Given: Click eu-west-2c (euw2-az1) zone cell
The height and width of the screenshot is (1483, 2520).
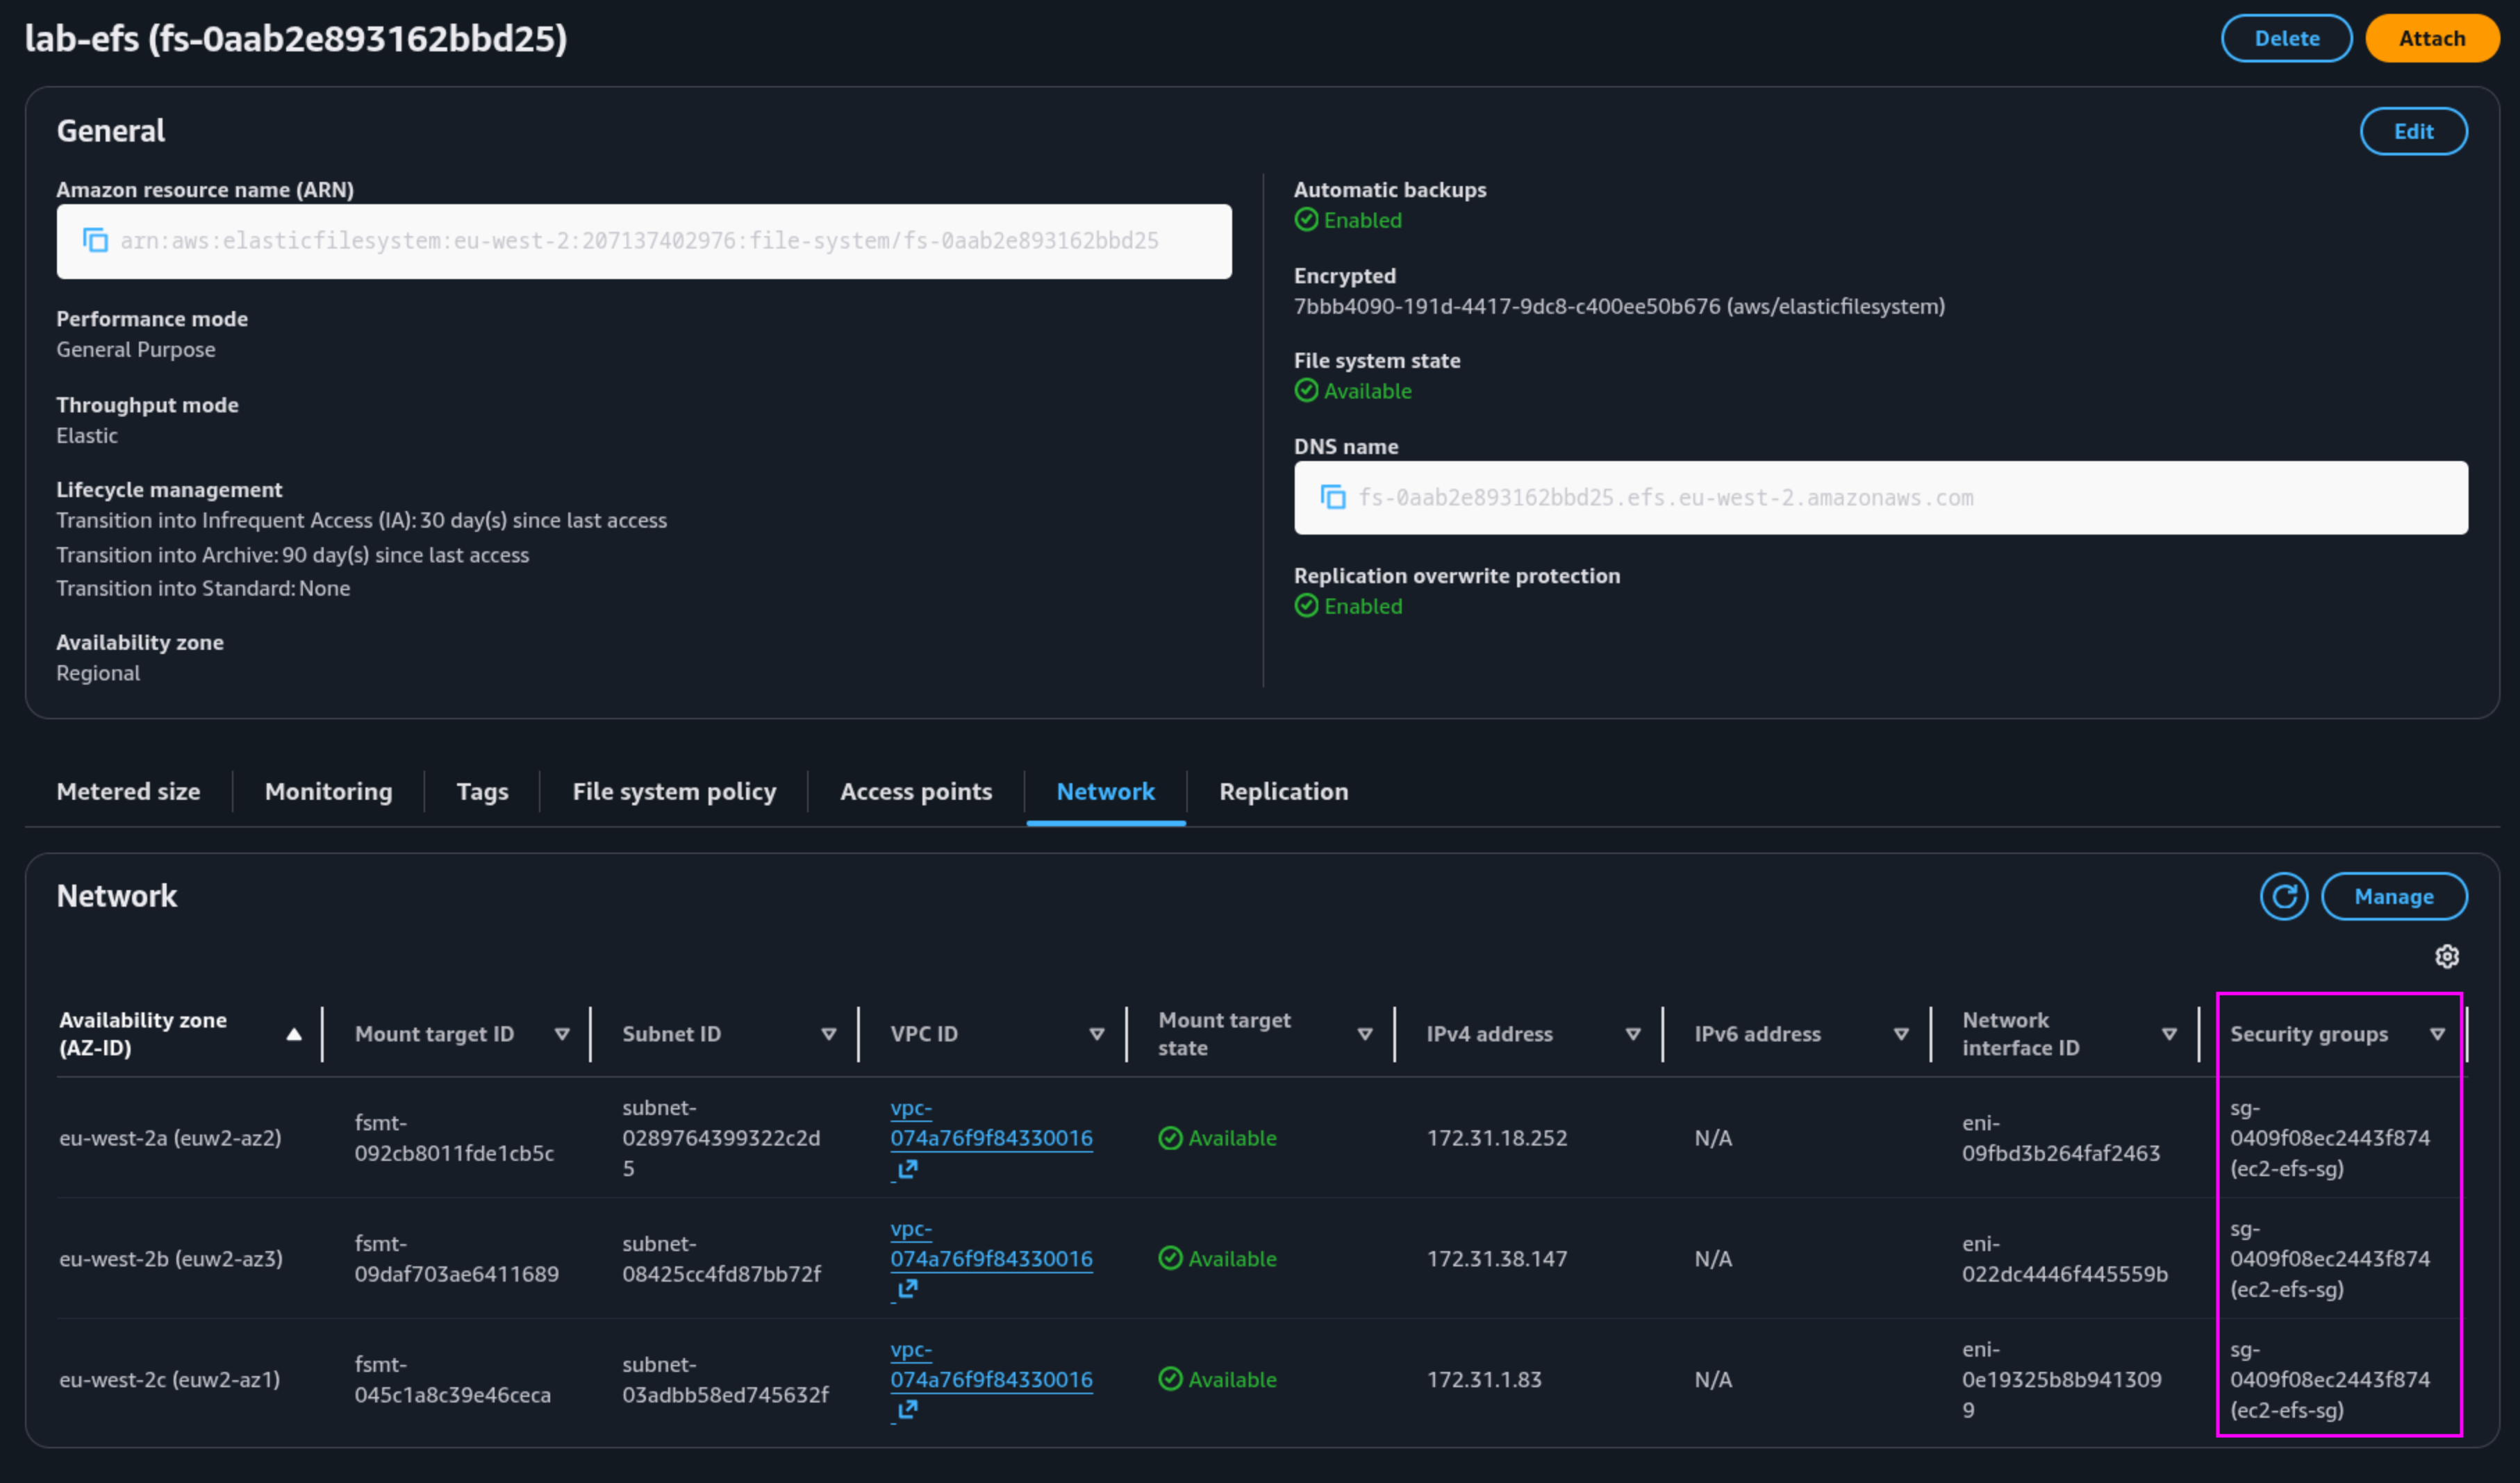Looking at the screenshot, I should [169, 1379].
